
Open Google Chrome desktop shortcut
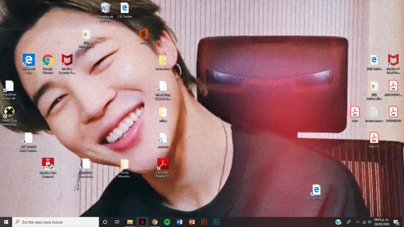click(48, 60)
